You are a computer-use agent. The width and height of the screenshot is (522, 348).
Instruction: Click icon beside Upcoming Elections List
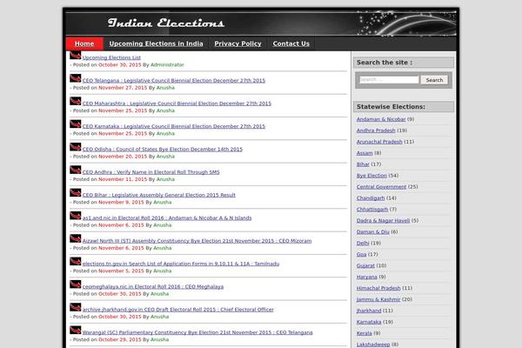pos(75,56)
